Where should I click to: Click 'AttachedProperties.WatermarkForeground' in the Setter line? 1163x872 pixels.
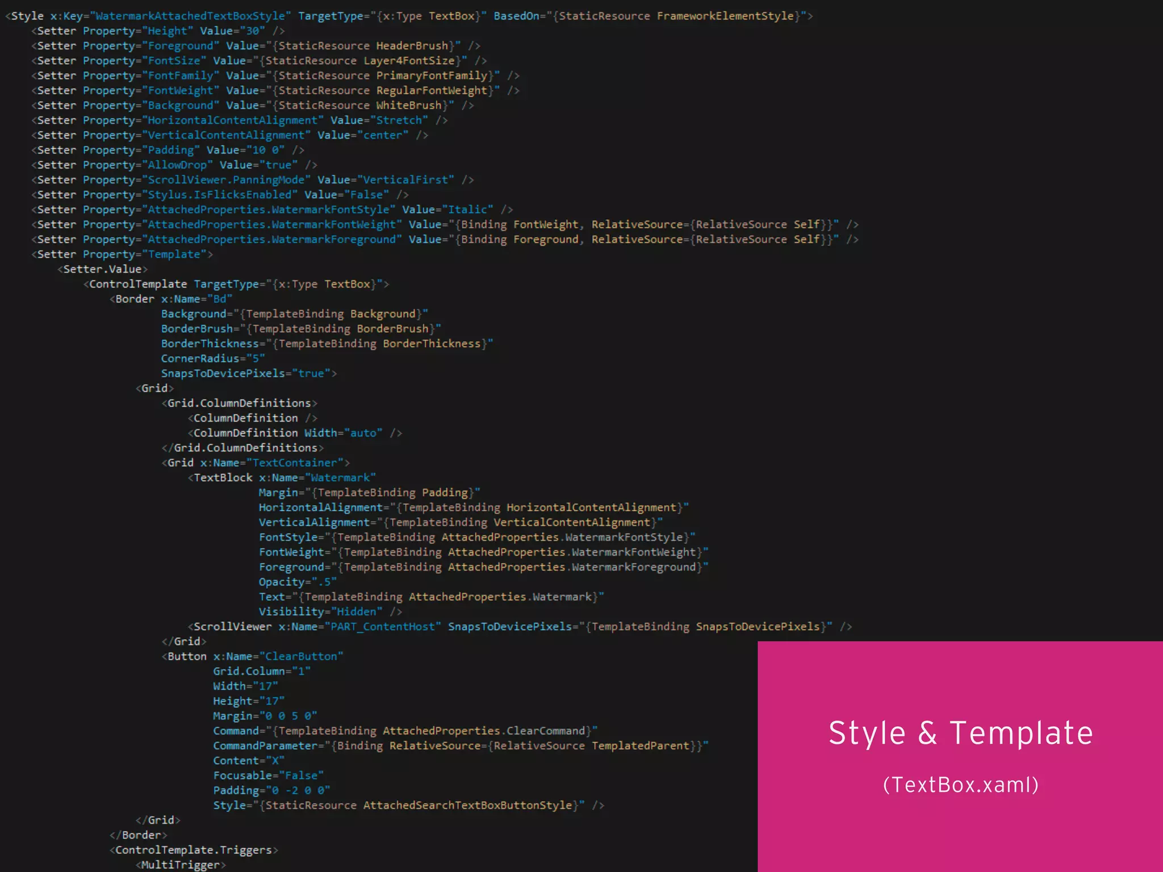tap(272, 240)
